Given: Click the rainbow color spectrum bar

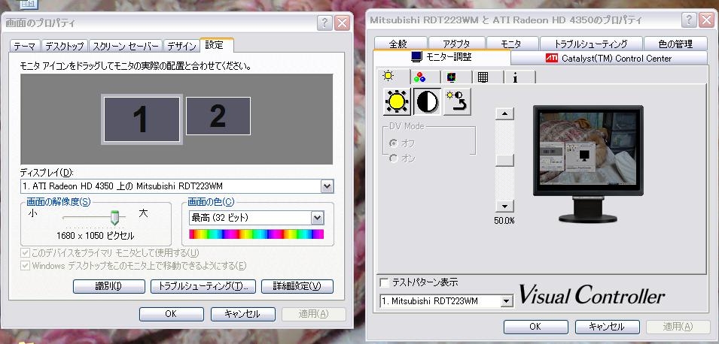Looking at the screenshot, I should pyautogui.click(x=256, y=234).
